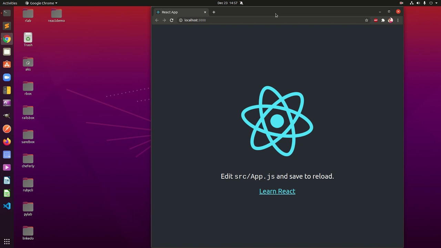This screenshot has height=248, width=441.
Task: Follow the Learn React link
Action: tap(277, 191)
